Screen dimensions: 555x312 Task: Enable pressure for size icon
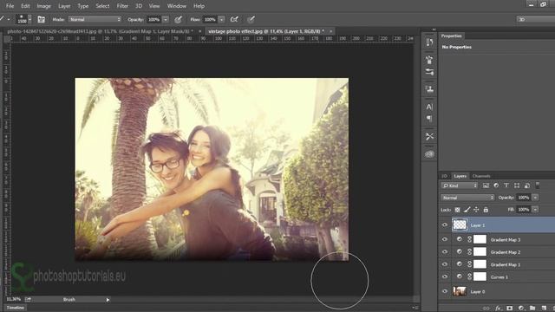[251, 19]
